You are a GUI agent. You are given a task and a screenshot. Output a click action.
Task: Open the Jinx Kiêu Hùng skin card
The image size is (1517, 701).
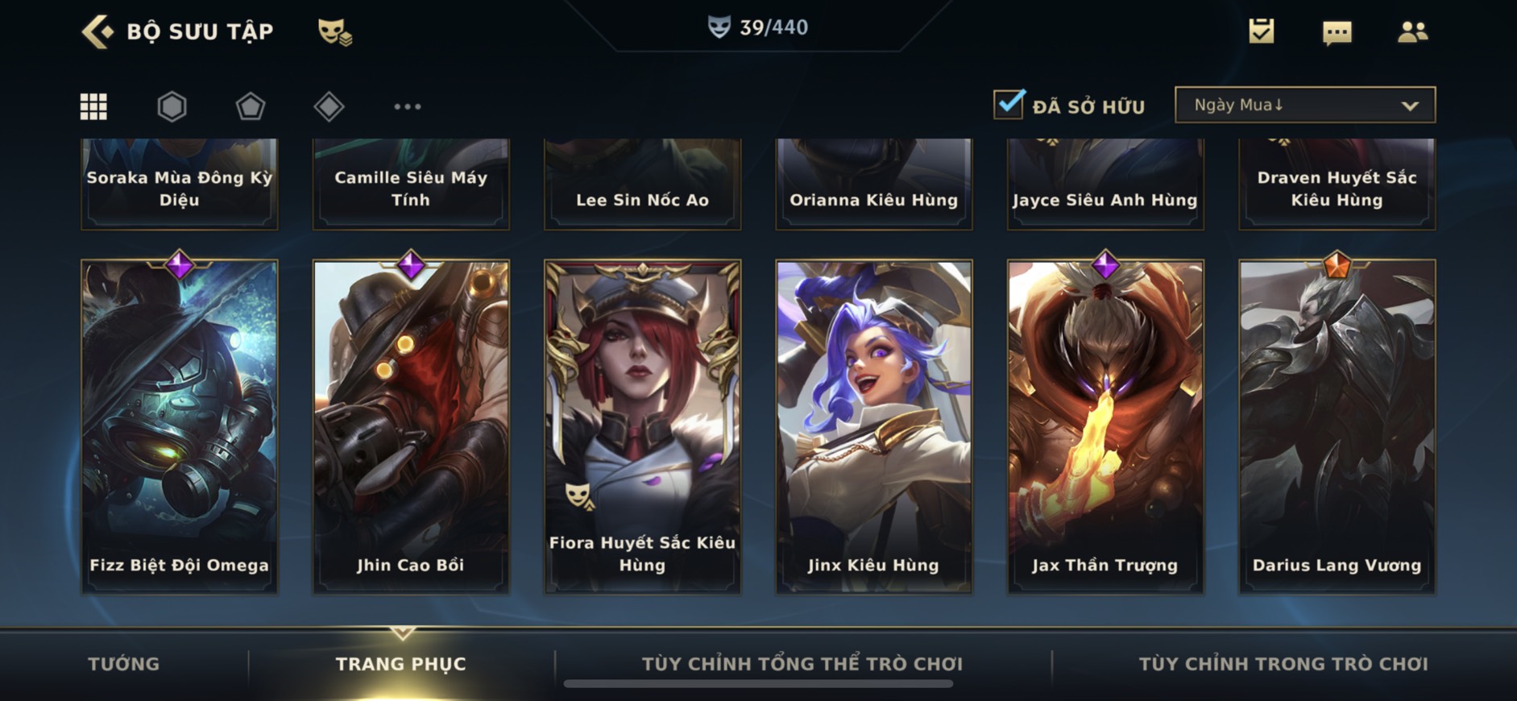coord(874,426)
